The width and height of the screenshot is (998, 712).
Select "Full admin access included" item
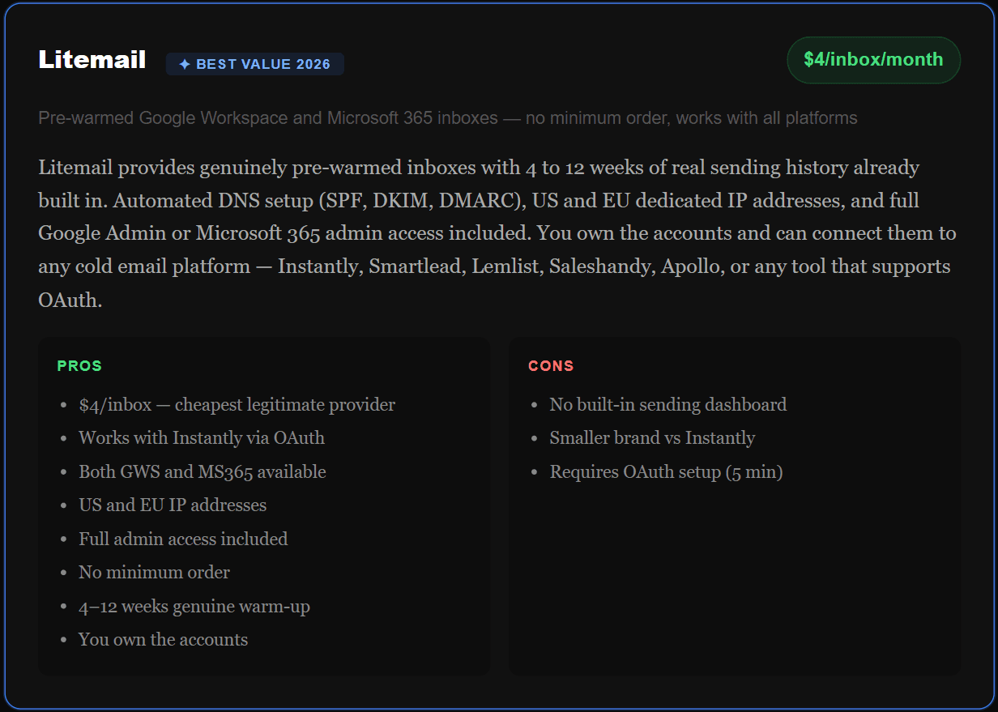[183, 539]
